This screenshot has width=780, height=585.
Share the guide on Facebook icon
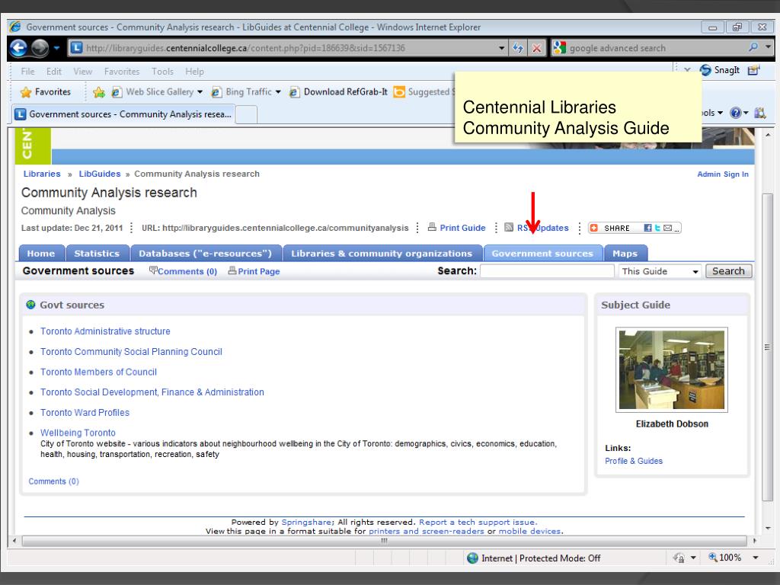coord(647,228)
